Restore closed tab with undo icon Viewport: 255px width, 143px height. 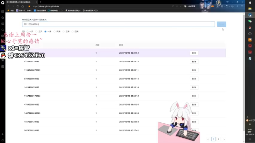[227, 6]
